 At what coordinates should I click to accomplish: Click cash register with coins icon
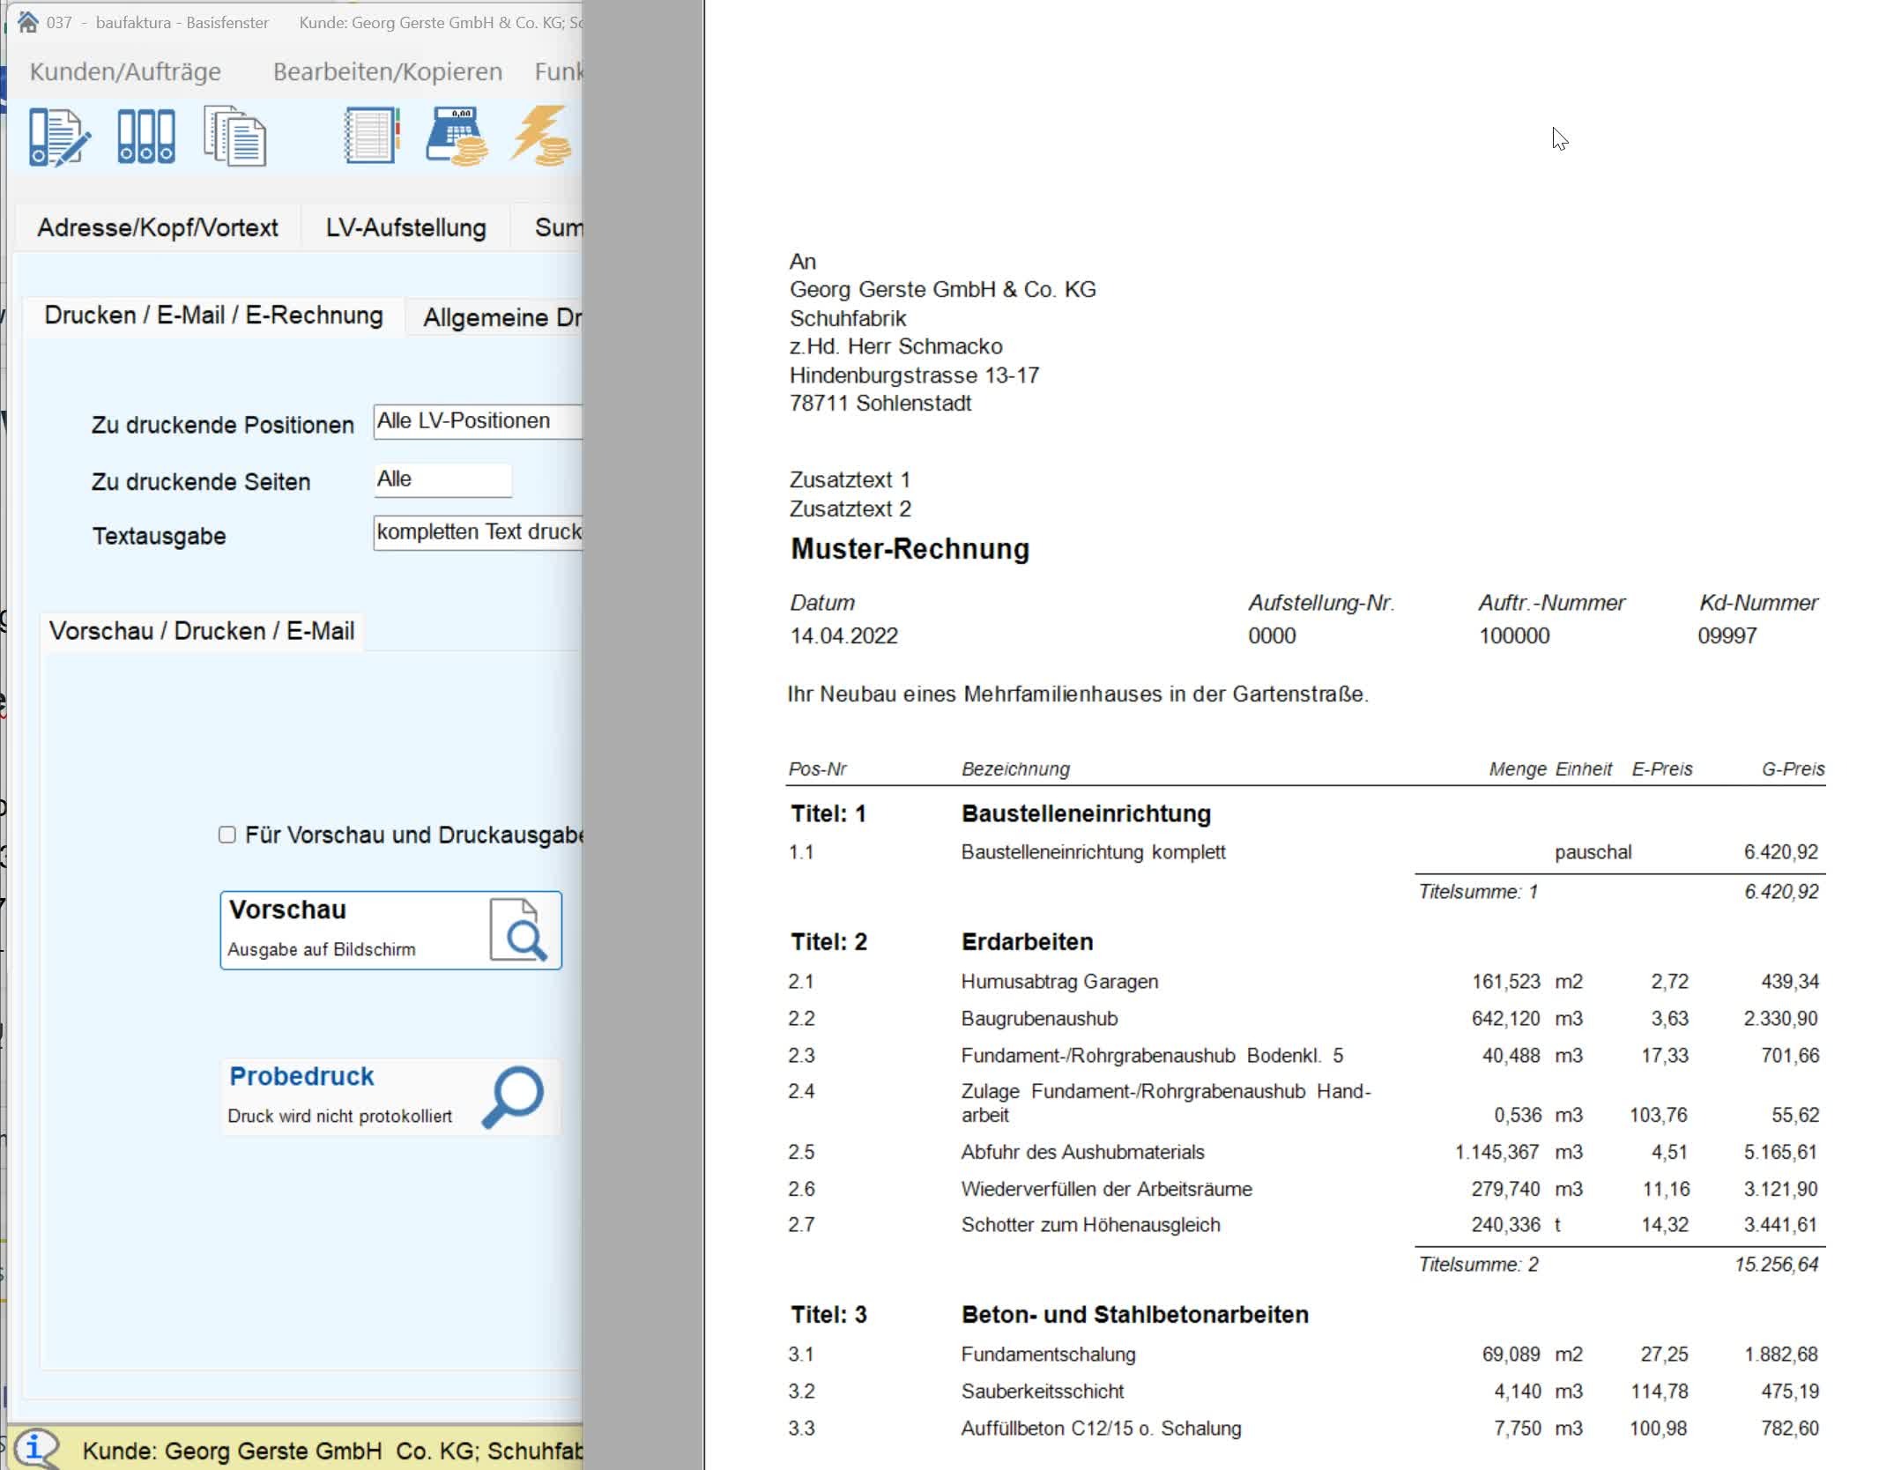pyautogui.click(x=457, y=137)
